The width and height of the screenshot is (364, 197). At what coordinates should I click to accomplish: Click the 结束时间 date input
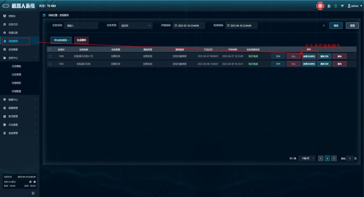click(241, 26)
